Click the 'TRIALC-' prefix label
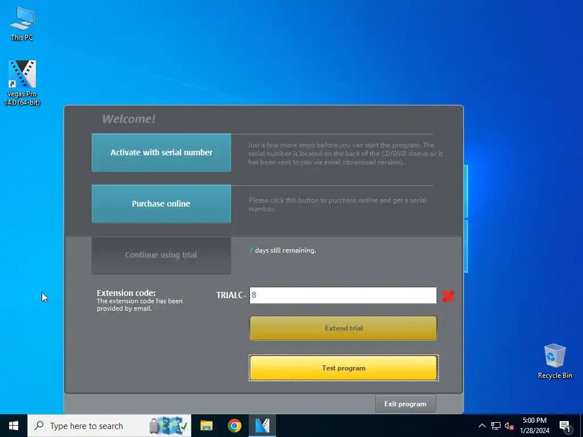Image resolution: width=583 pixels, height=437 pixels. point(231,295)
